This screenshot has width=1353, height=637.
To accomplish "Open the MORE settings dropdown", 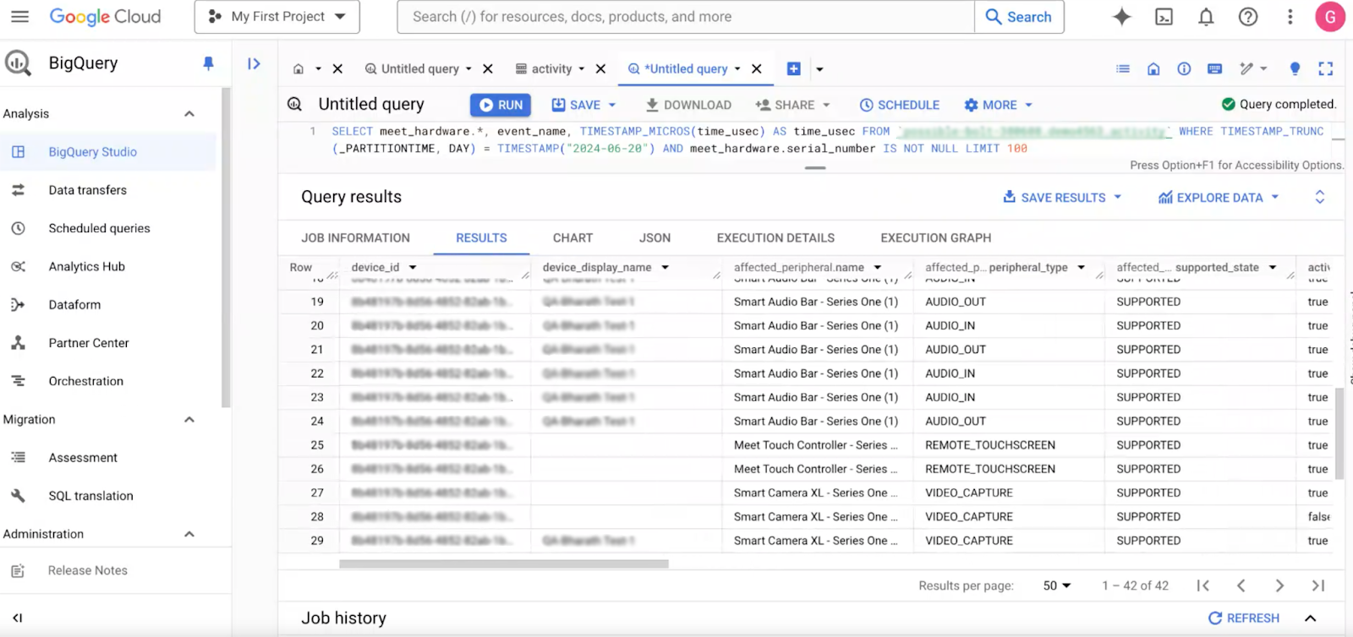I will point(999,105).
